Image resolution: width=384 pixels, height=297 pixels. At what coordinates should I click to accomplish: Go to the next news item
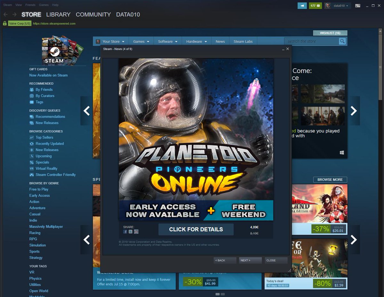point(251,260)
